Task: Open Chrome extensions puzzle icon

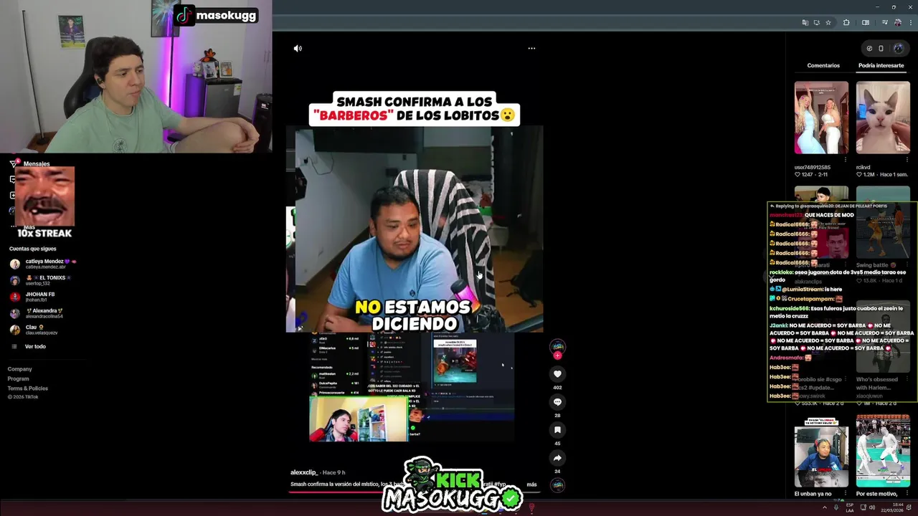Action: pos(846,23)
